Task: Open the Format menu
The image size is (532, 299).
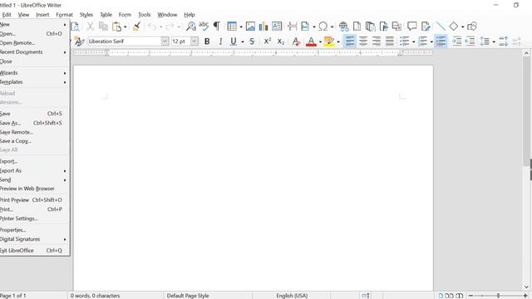Action: click(x=65, y=15)
